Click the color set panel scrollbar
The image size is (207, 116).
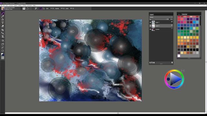(200, 20)
